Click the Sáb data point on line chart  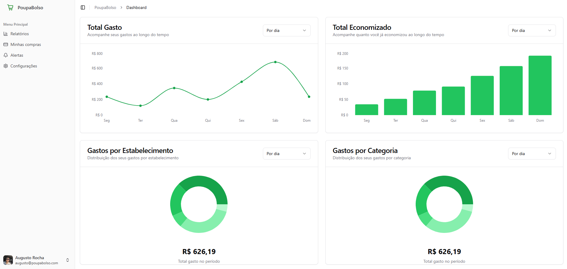click(x=275, y=62)
